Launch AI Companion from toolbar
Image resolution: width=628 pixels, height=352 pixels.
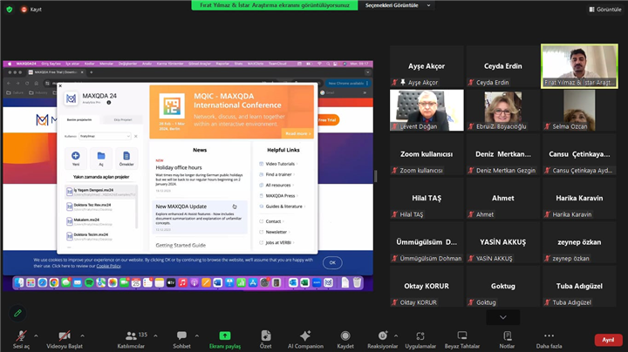point(305,339)
